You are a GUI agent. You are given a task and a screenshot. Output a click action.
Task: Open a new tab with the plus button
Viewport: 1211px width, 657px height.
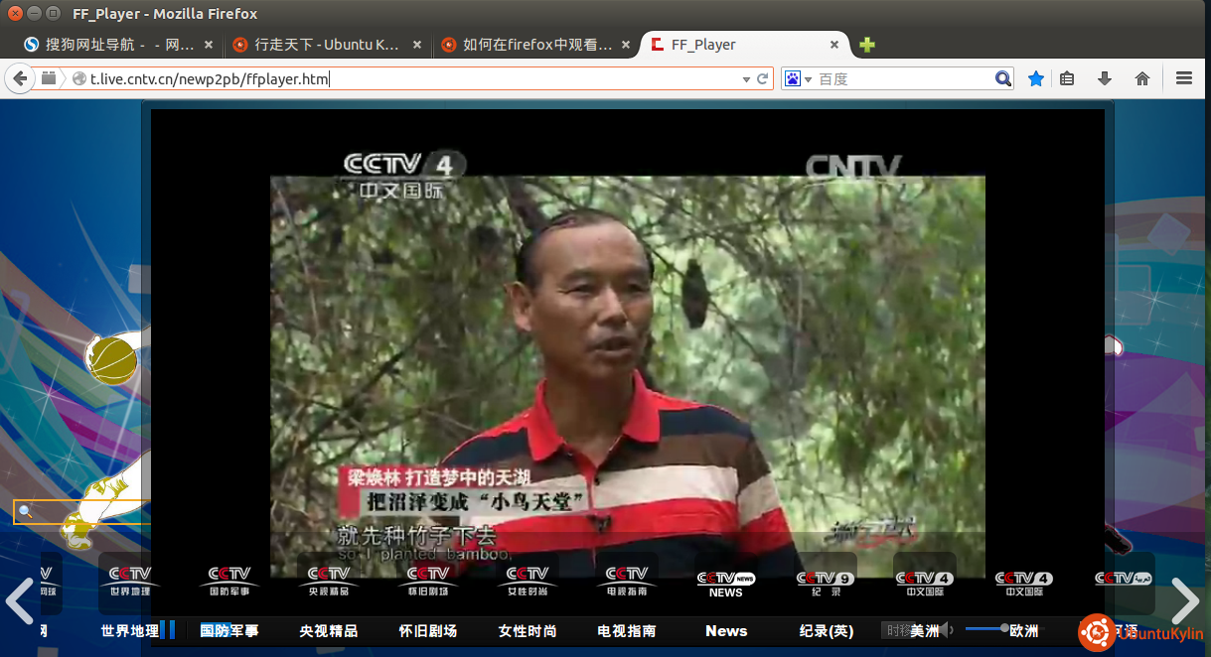click(x=867, y=45)
